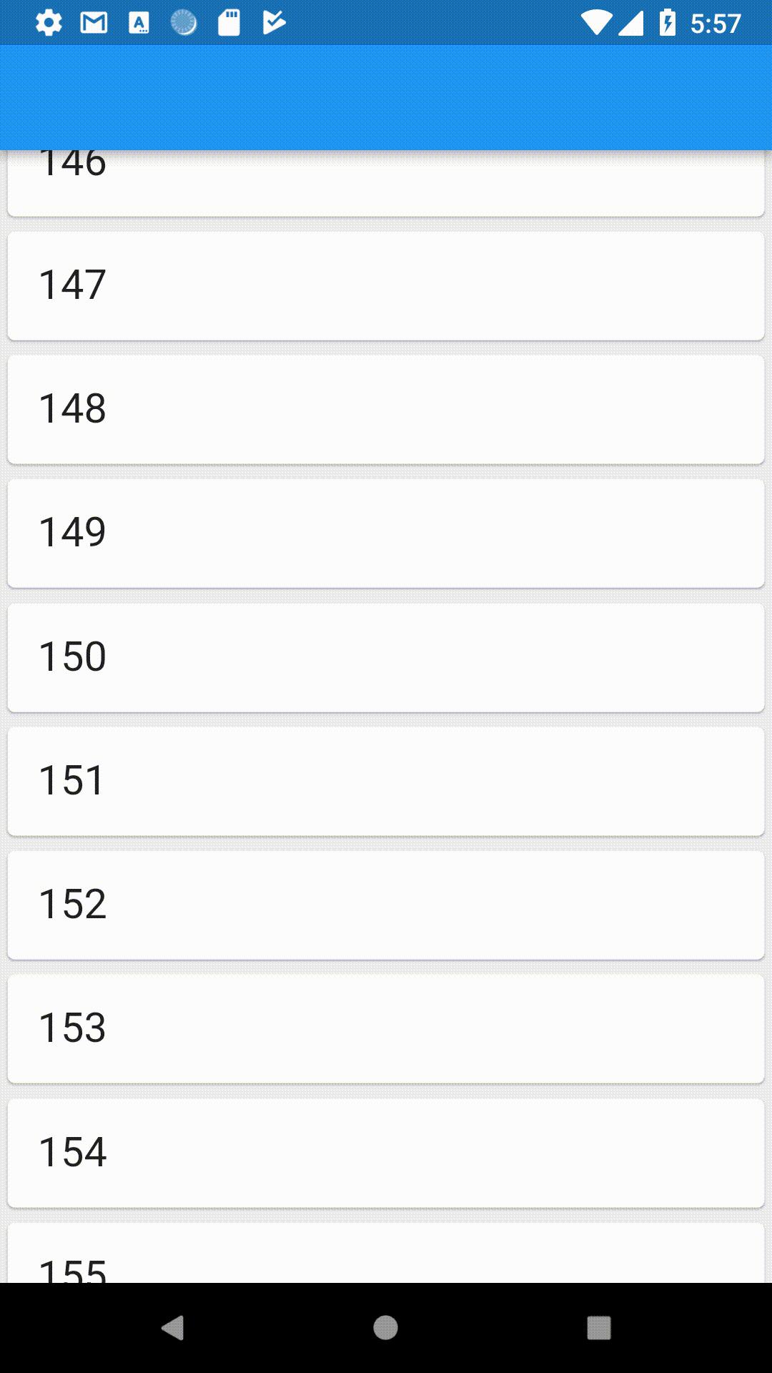Open list item 148
This screenshot has height=1373, width=772.
tap(386, 409)
